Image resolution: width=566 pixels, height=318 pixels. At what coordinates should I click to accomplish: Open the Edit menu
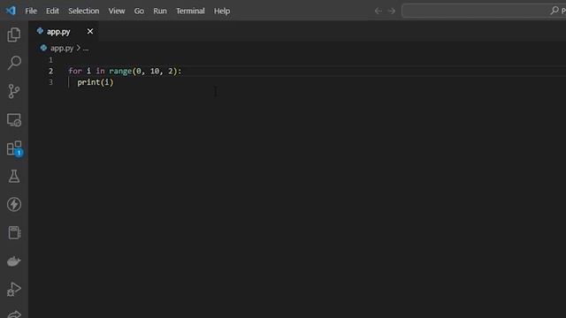[x=52, y=11]
